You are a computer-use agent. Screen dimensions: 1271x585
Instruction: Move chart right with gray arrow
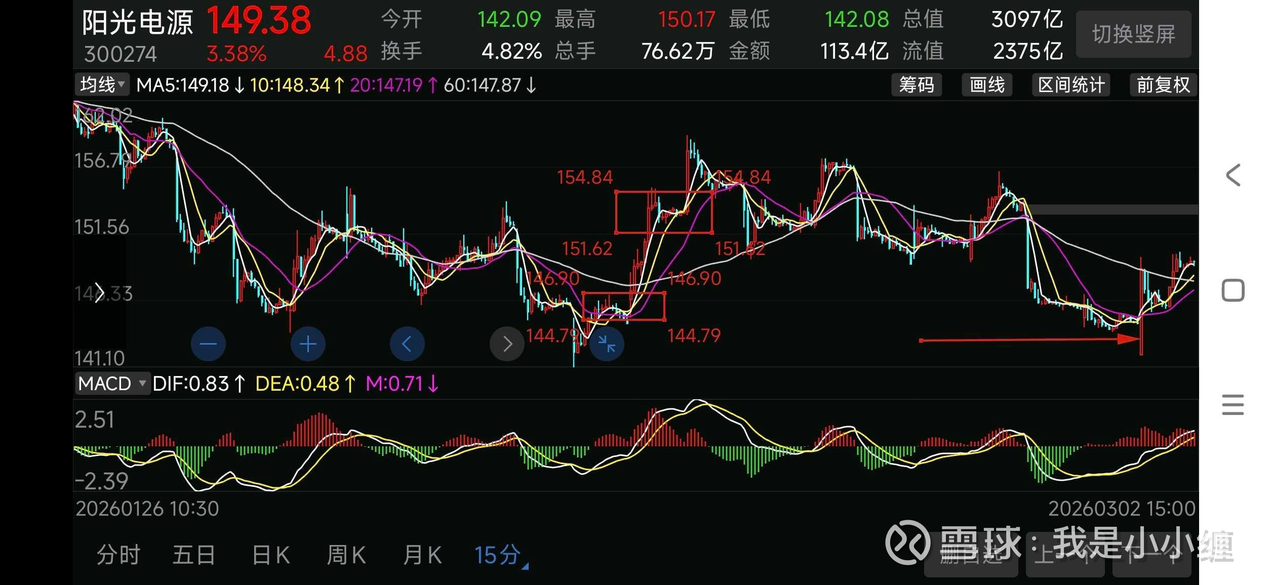click(507, 344)
